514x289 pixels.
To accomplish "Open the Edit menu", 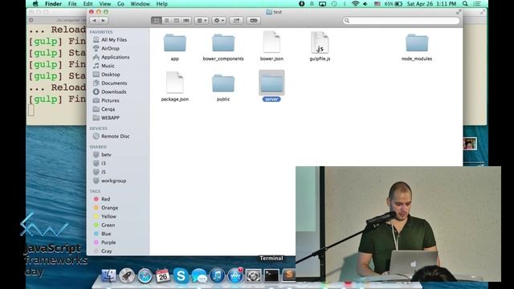I will (88, 4).
